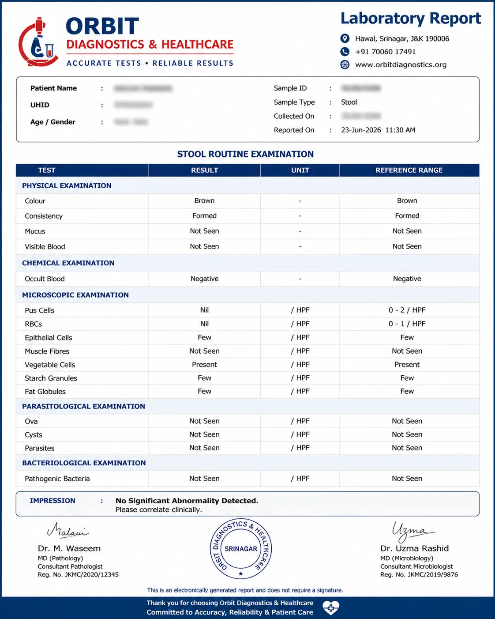495x619 pixels.
Task: Open www.orbitdiagnostics.org website address
Action: coord(401,64)
